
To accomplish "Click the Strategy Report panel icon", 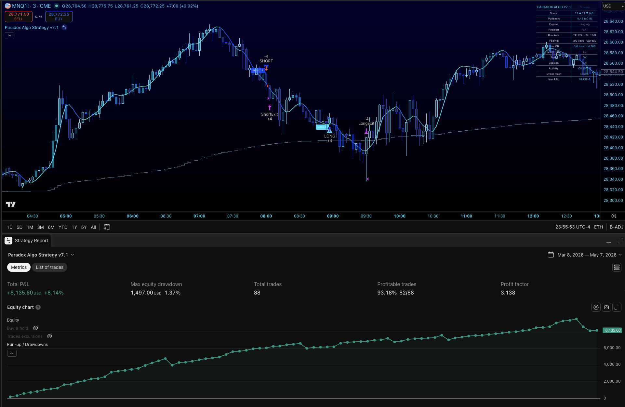I will 8,241.
